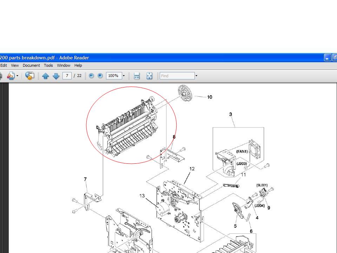Click part number 12 label

(x=192, y=169)
